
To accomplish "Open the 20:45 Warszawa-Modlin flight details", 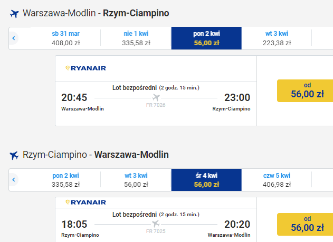I will (x=156, y=104).
